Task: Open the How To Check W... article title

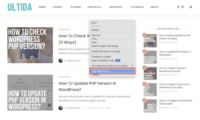Action: (x=74, y=39)
